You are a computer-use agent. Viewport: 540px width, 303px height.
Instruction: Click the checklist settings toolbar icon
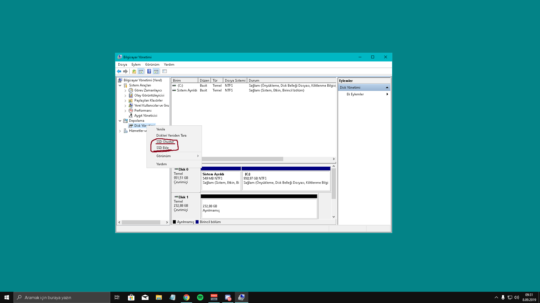point(165,72)
